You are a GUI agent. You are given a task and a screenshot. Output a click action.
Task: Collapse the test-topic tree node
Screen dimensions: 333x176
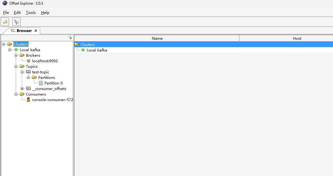pos(22,72)
